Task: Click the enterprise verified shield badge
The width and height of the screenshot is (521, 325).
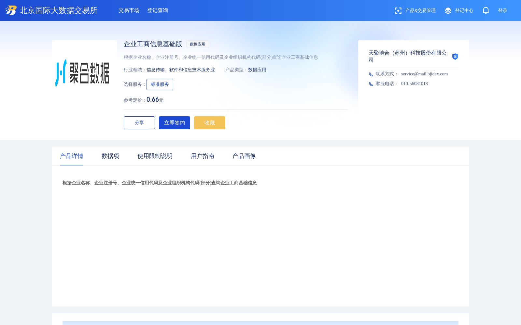Action: (x=455, y=57)
